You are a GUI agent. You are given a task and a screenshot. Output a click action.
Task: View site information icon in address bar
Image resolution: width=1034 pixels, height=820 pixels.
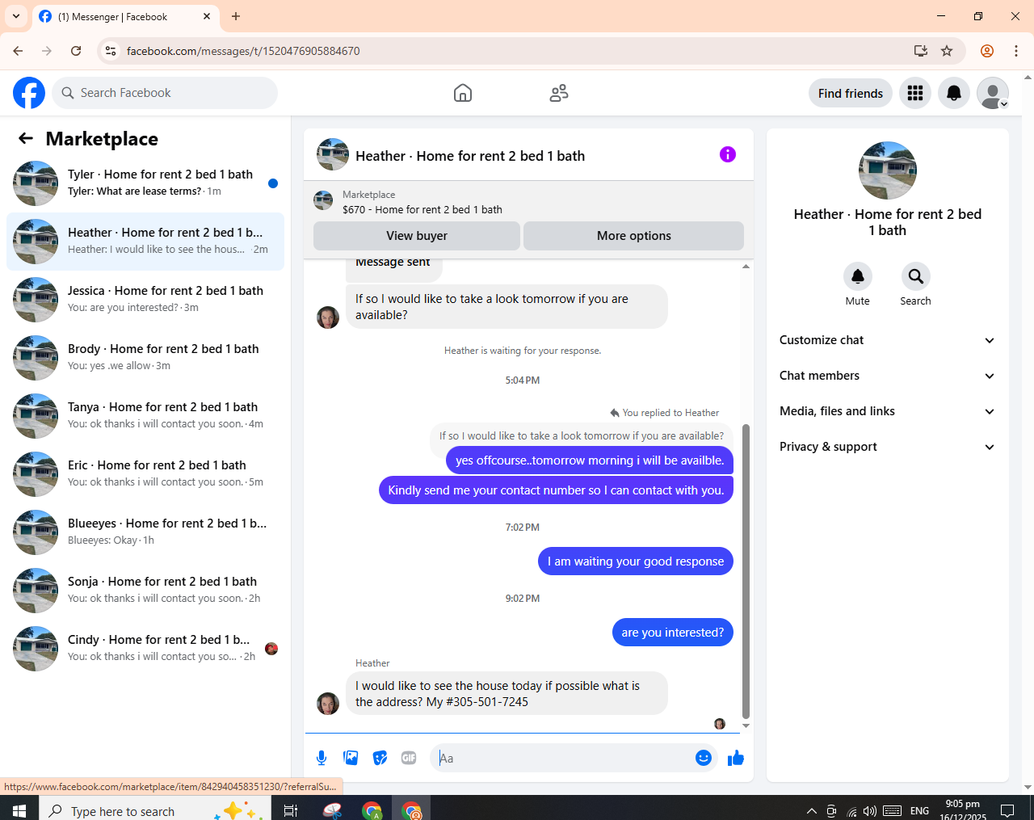111,51
